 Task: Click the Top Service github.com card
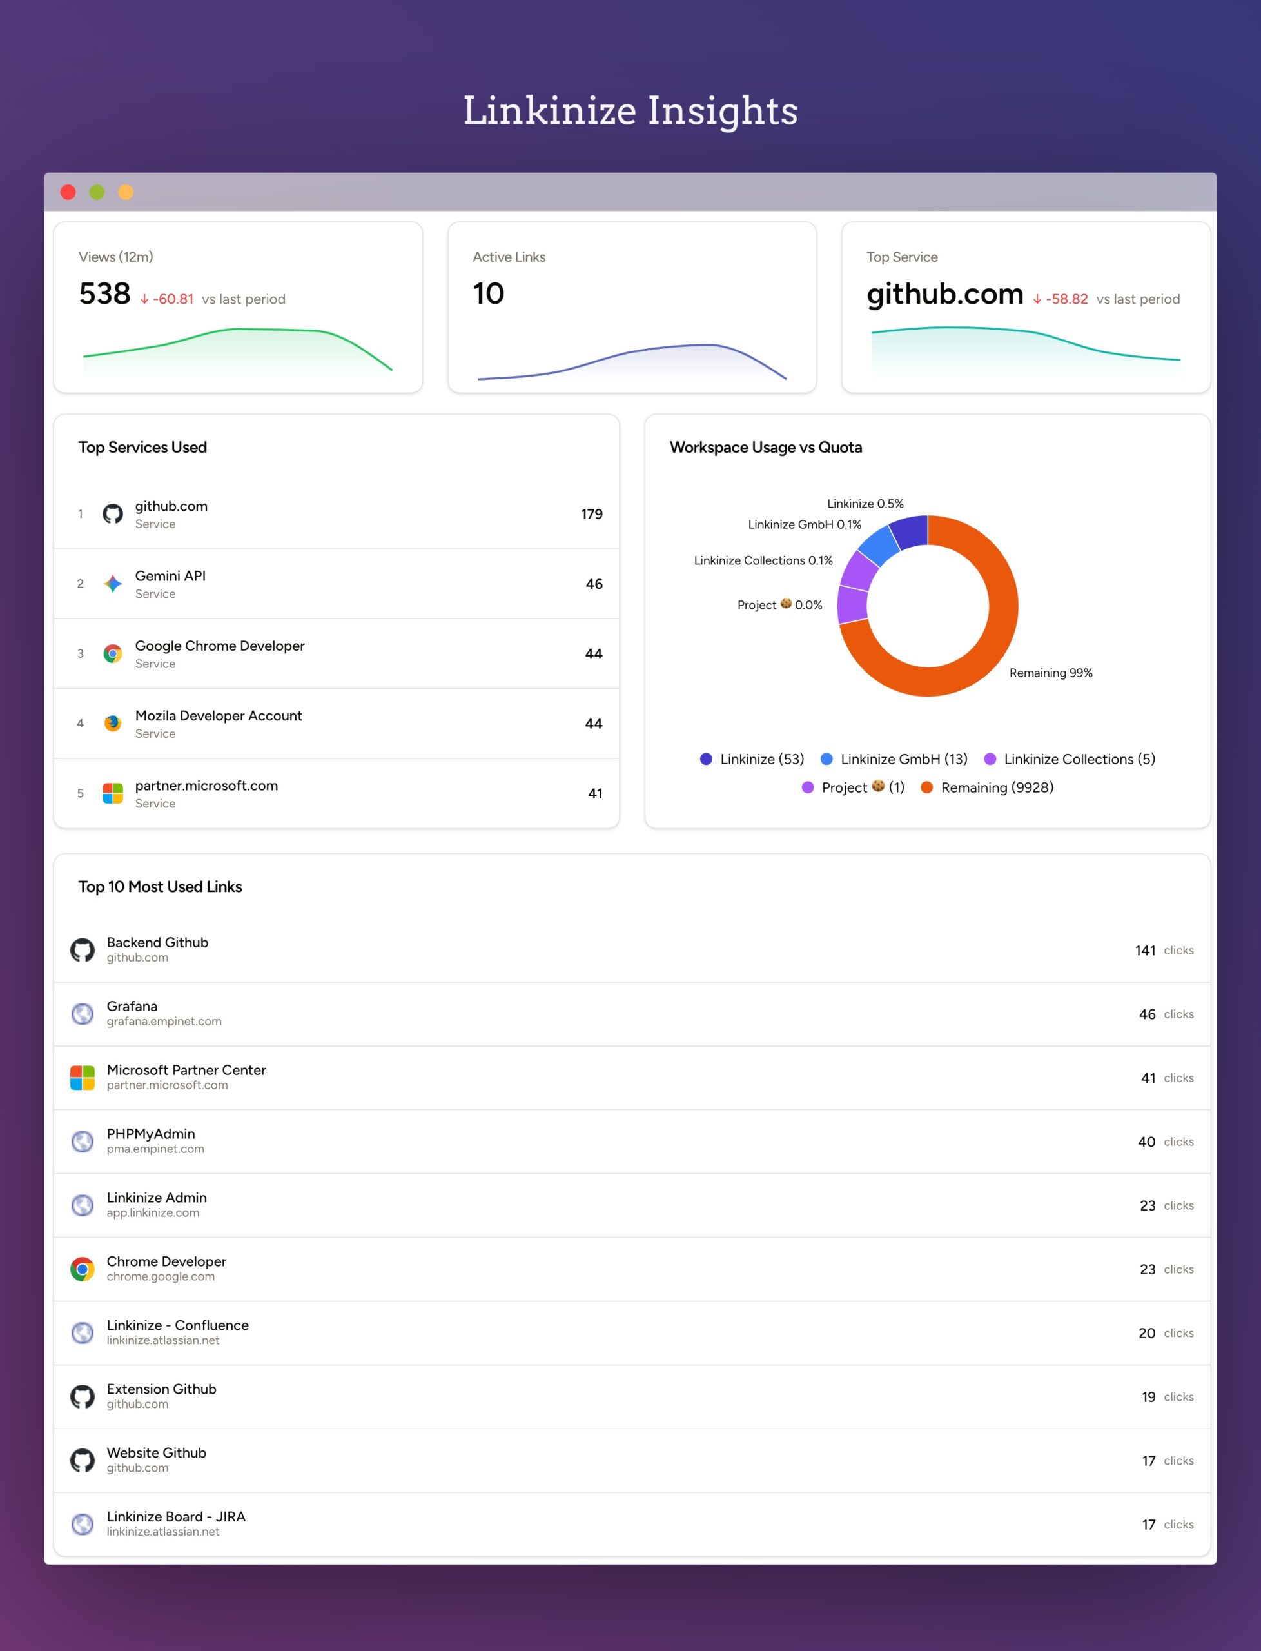(x=1025, y=307)
